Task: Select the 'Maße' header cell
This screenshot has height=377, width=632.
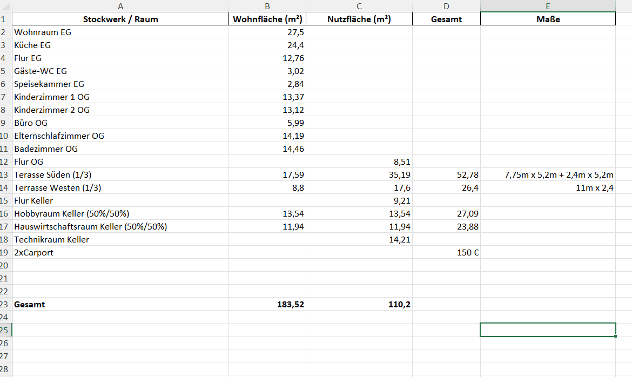Action: click(548, 19)
